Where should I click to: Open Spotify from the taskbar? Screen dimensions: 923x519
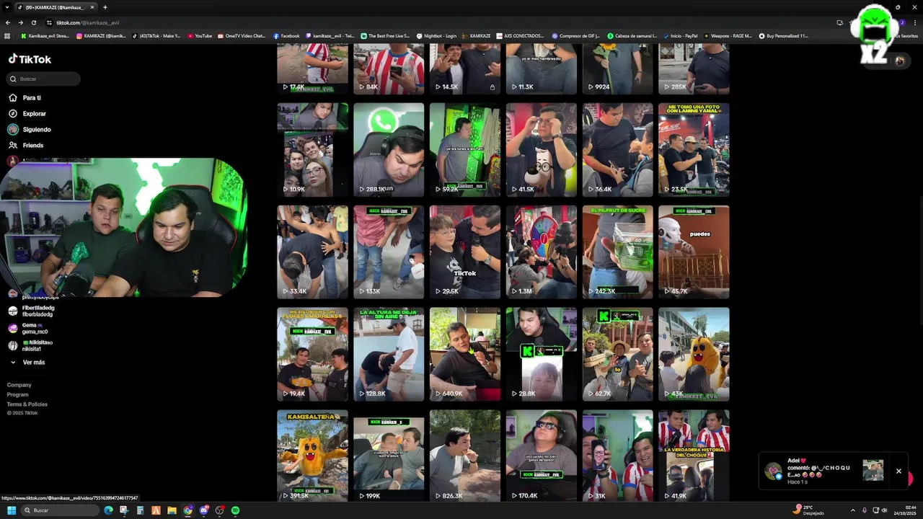235,510
